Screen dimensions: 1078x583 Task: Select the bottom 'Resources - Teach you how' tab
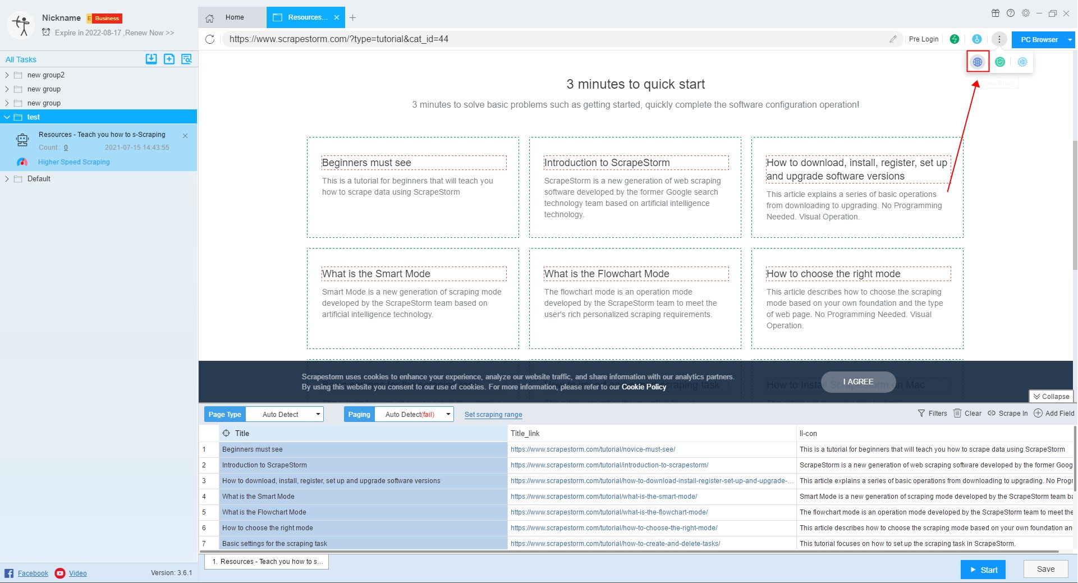267,562
